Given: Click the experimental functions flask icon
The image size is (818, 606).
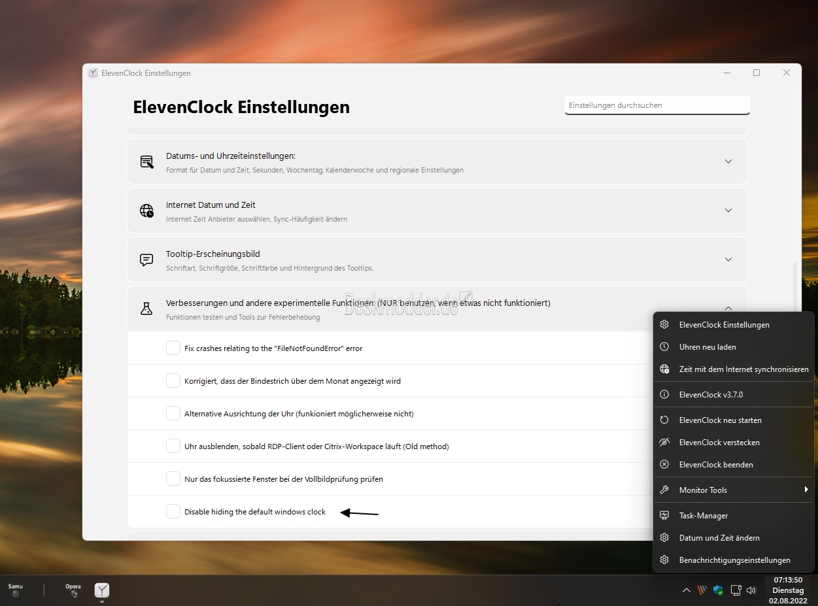Looking at the screenshot, I should (146, 309).
